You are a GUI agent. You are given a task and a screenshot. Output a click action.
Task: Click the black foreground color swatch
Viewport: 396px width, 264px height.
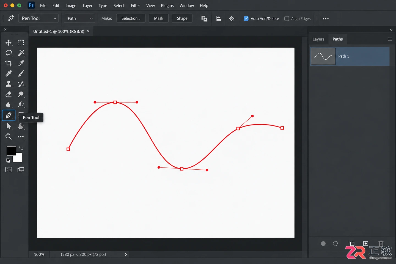click(x=11, y=151)
